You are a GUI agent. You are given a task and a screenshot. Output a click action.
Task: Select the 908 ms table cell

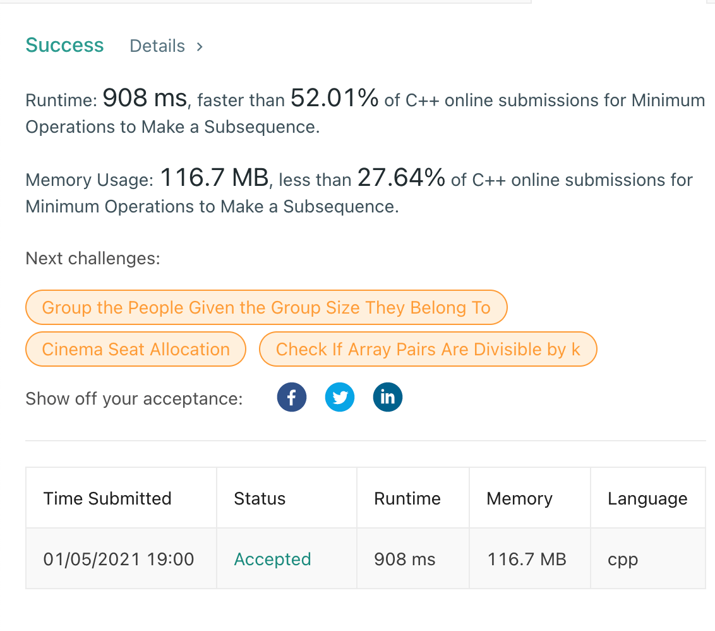[x=405, y=559]
